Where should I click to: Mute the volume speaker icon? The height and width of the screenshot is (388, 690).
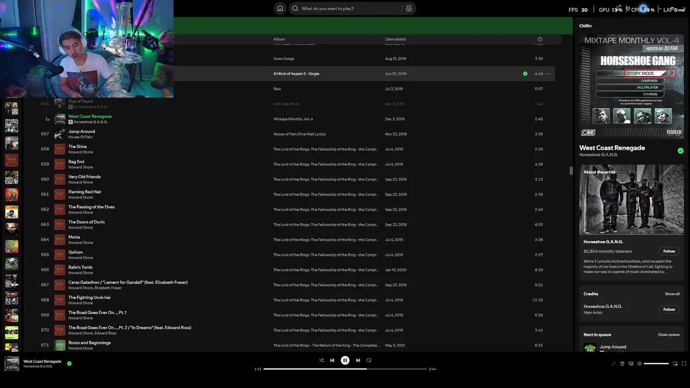tap(639, 364)
